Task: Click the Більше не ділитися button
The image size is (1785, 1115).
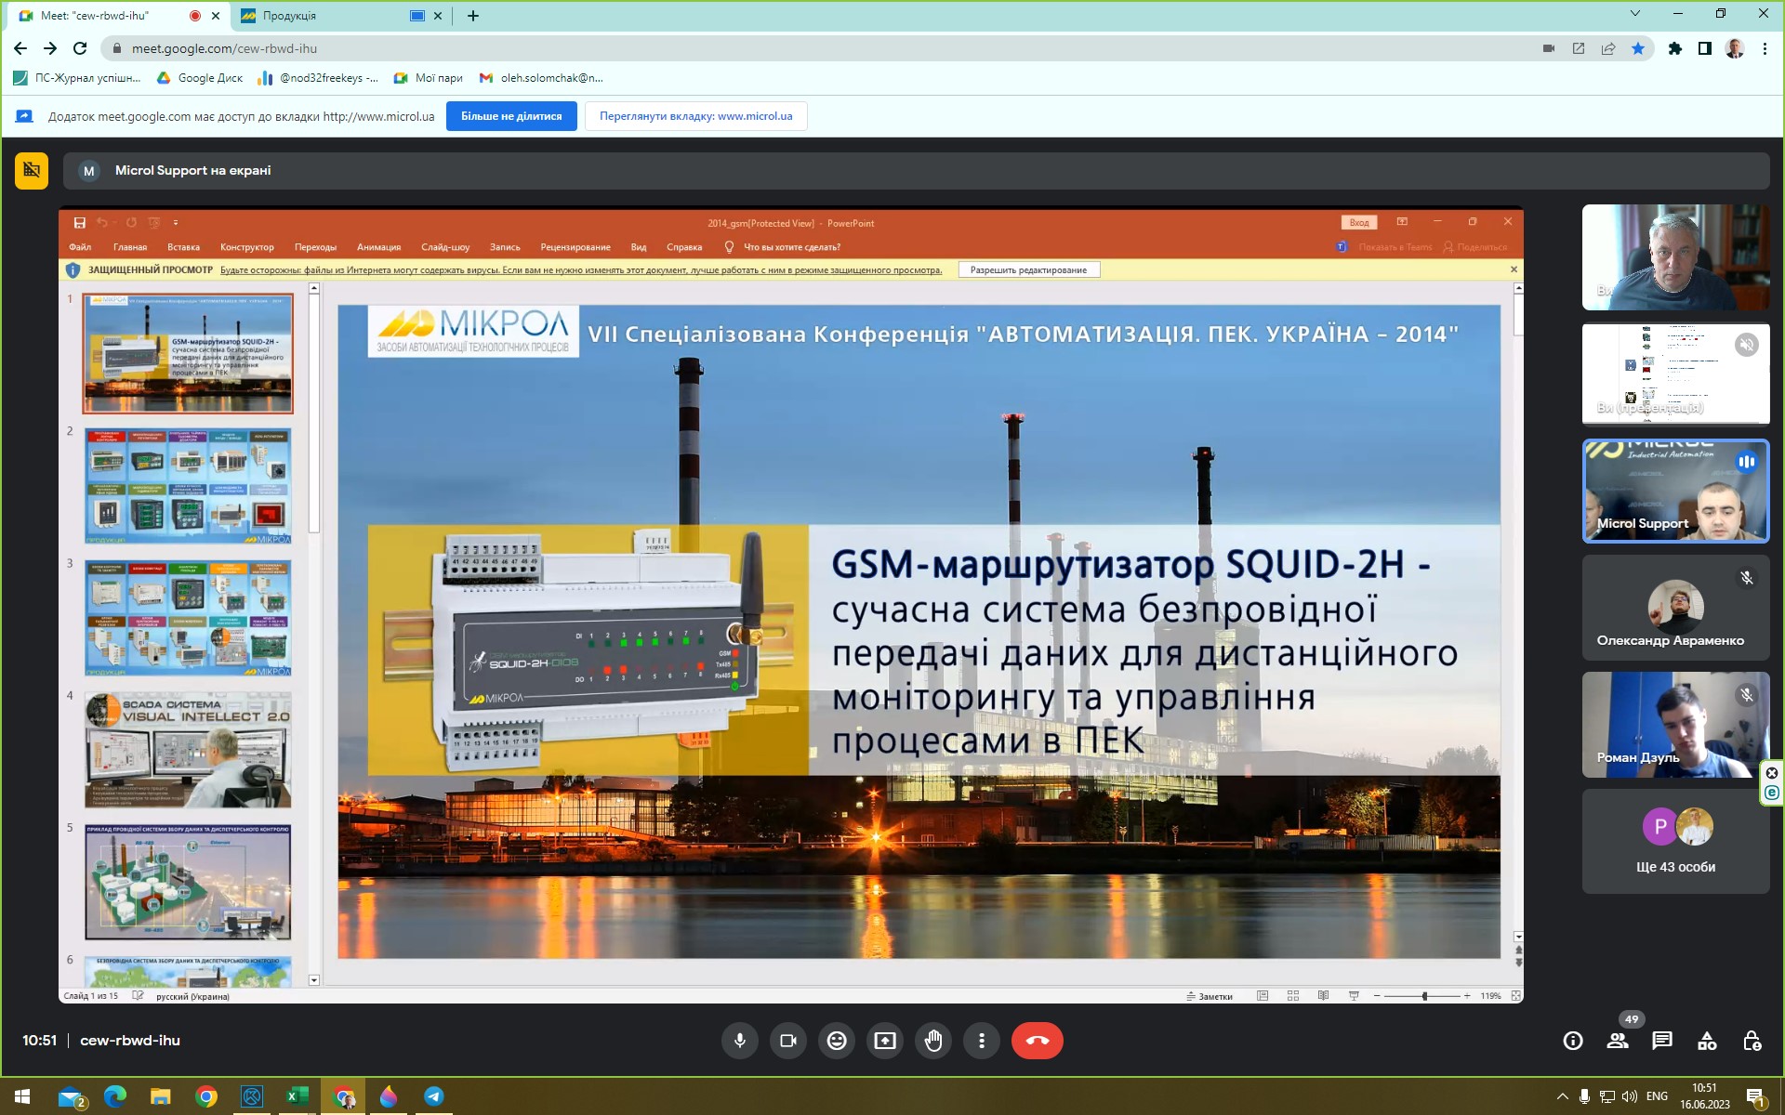Action: [x=511, y=116]
